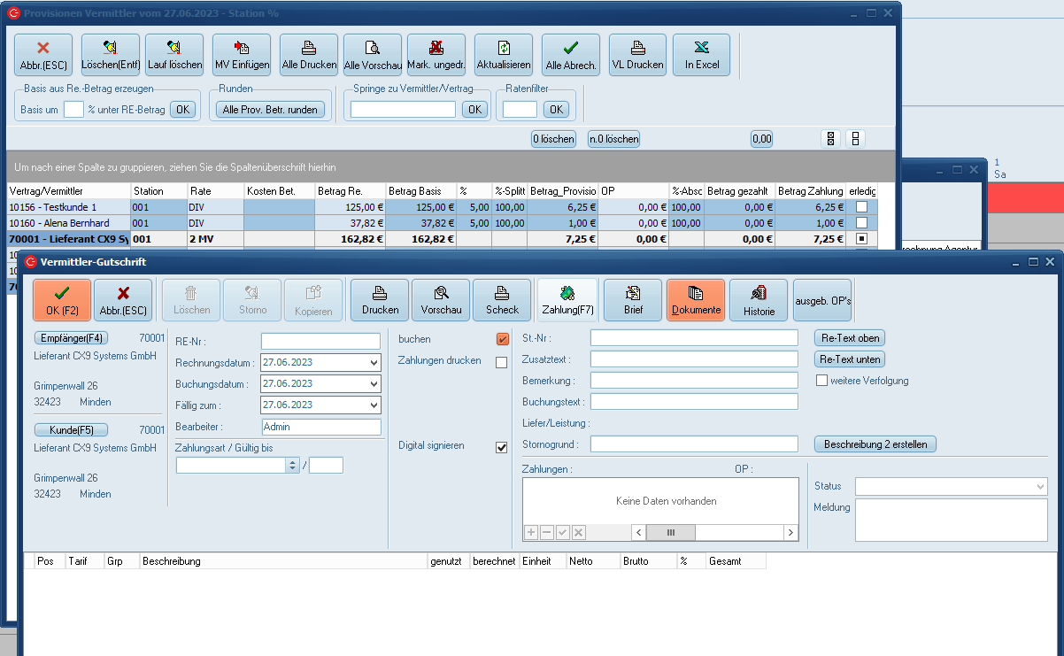The height and width of the screenshot is (656, 1064).
Task: Click Beschreibung 2 erstellen button
Action: [875, 444]
